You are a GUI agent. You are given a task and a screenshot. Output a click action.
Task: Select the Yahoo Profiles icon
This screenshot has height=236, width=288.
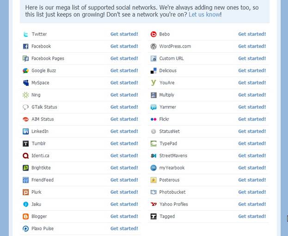153,204
